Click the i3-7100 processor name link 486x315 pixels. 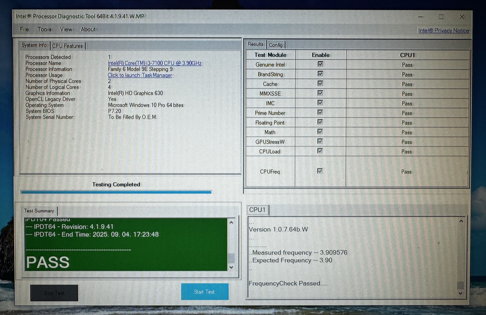(x=155, y=63)
